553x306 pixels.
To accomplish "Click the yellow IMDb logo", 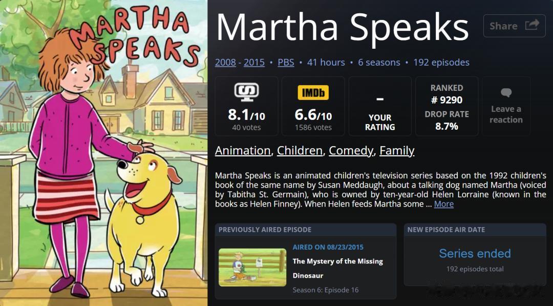I will tap(313, 92).
